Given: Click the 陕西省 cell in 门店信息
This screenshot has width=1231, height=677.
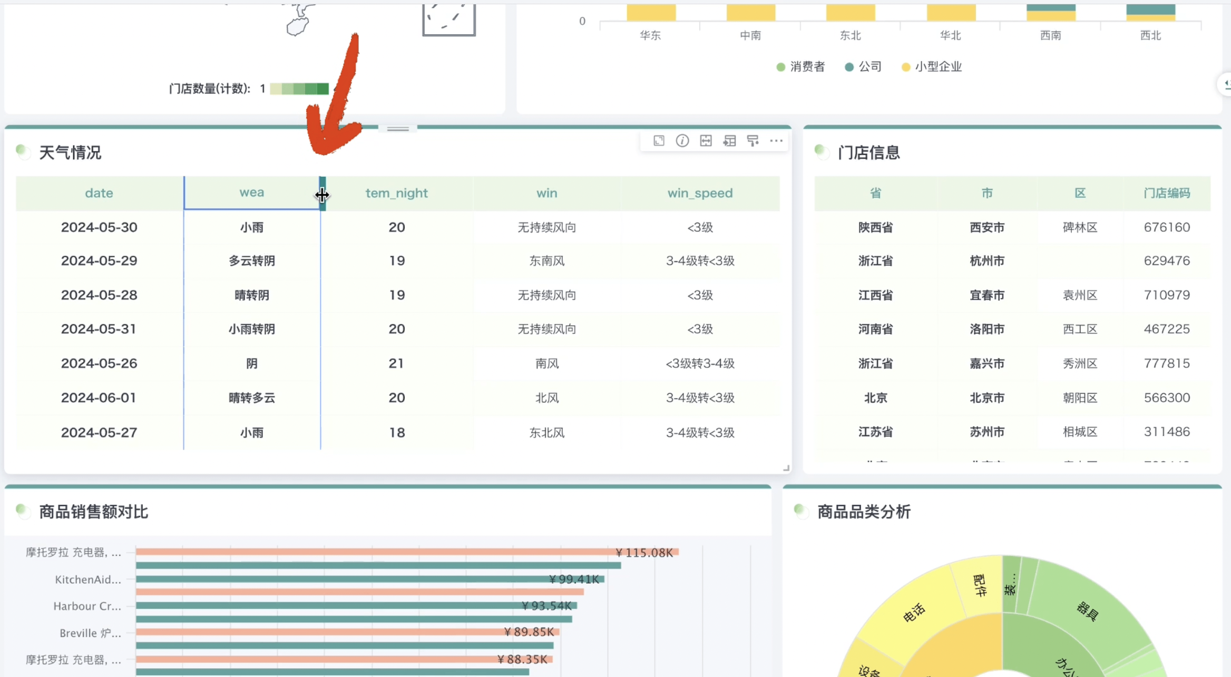Looking at the screenshot, I should (875, 227).
